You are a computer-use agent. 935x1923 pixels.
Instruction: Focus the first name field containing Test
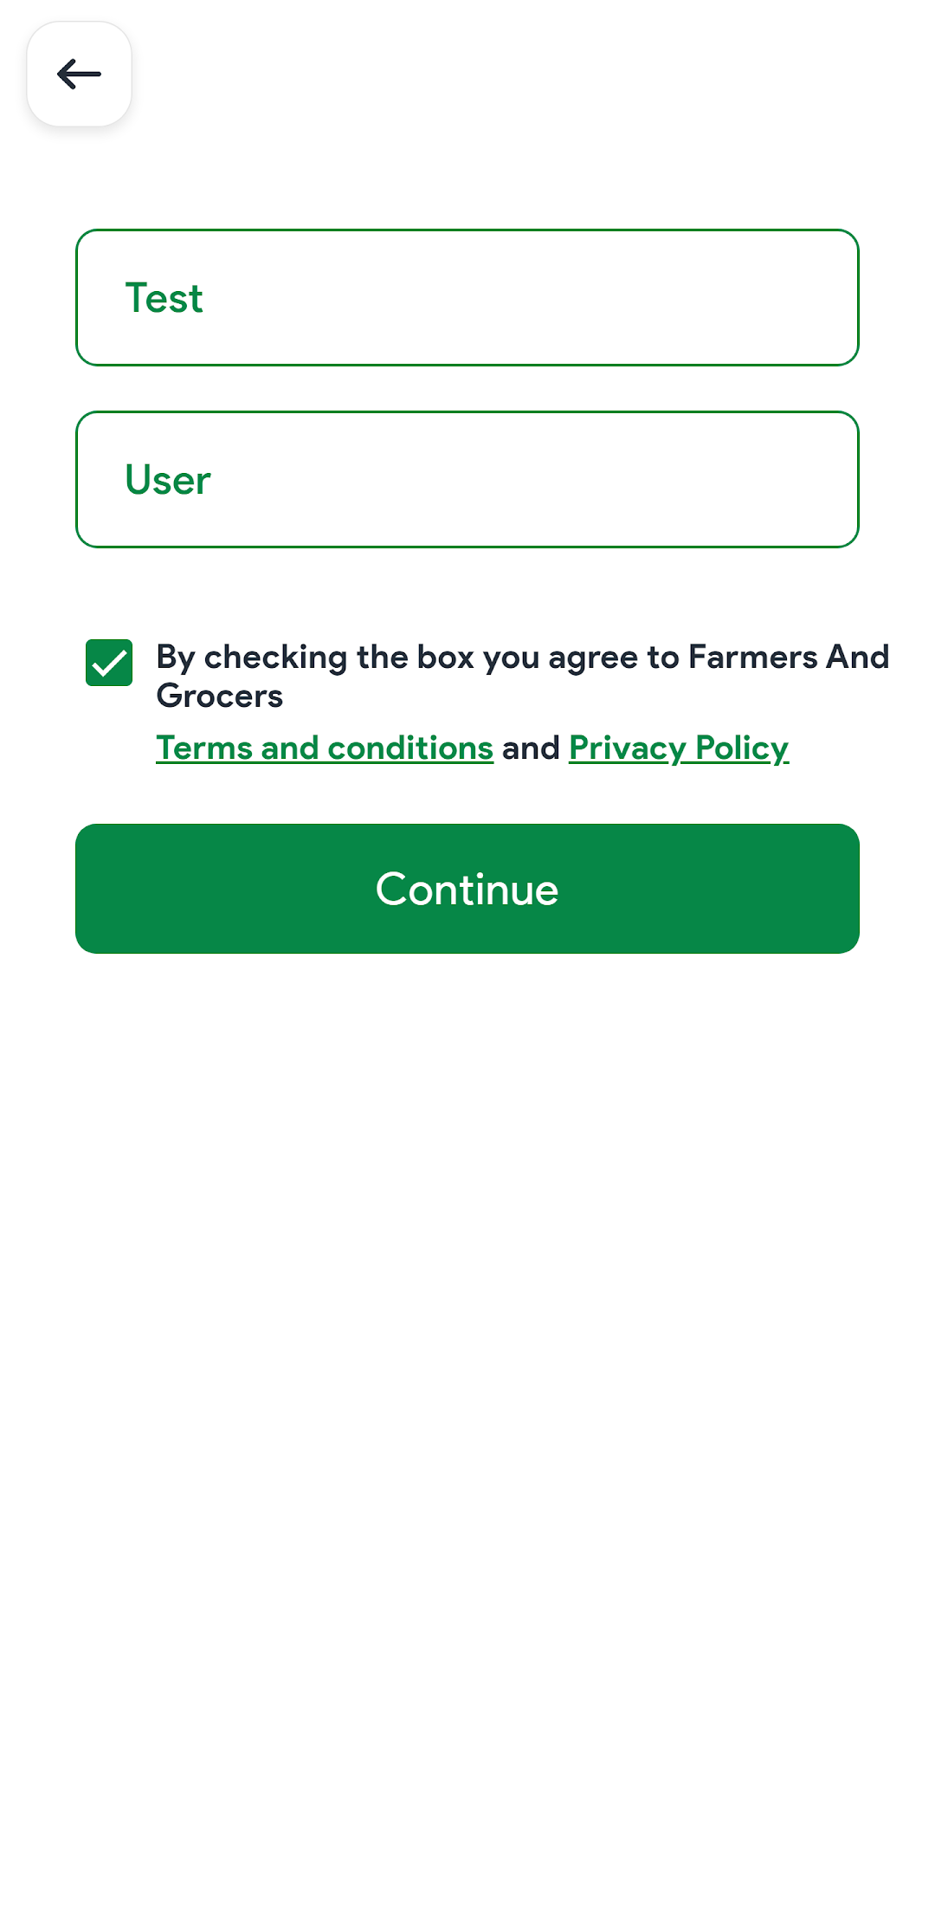point(467,298)
